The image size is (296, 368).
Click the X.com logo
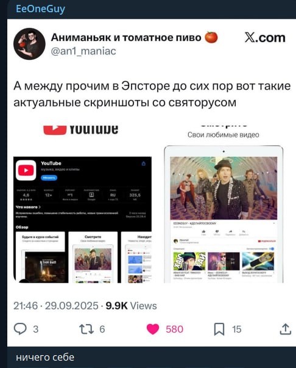click(x=265, y=38)
